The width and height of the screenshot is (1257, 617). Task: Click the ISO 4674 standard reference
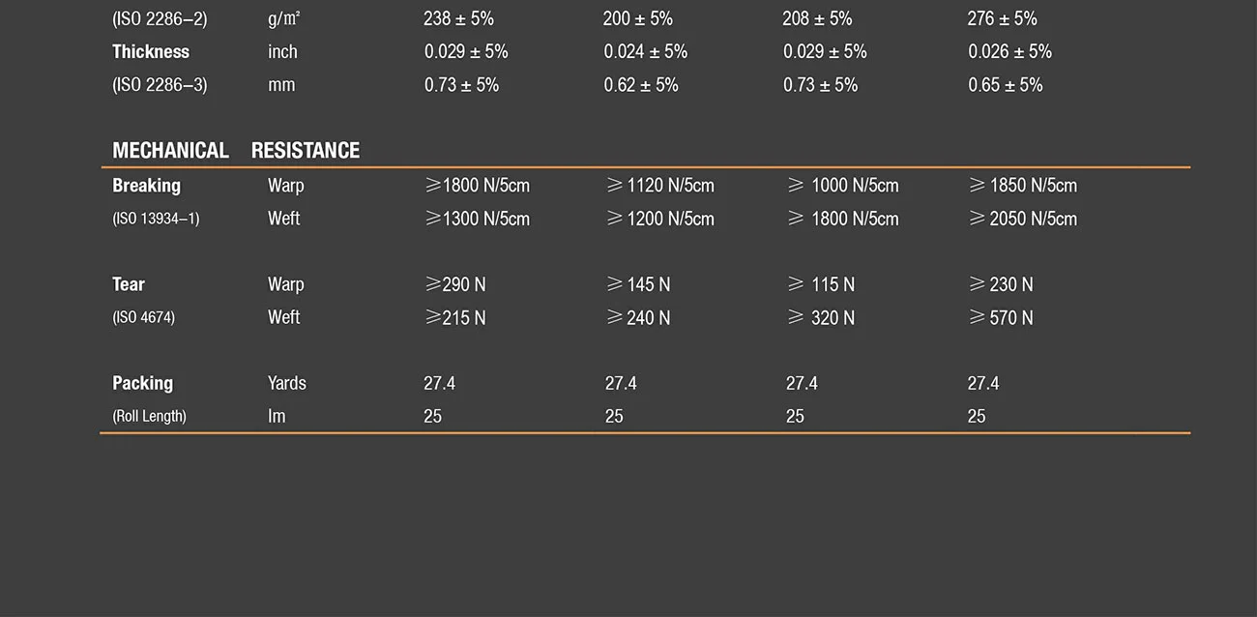pos(144,317)
